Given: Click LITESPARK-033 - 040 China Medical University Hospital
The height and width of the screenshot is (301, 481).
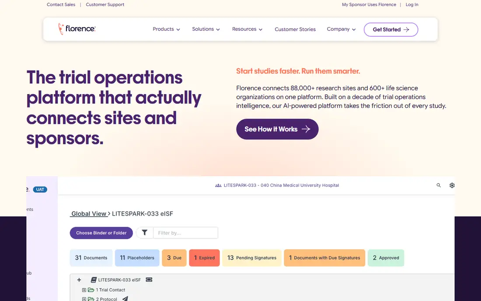Looking at the screenshot, I should 281,185.
